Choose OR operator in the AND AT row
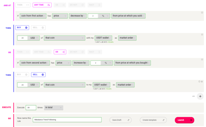This screenshot has width=206, height=127. point(60,5)
